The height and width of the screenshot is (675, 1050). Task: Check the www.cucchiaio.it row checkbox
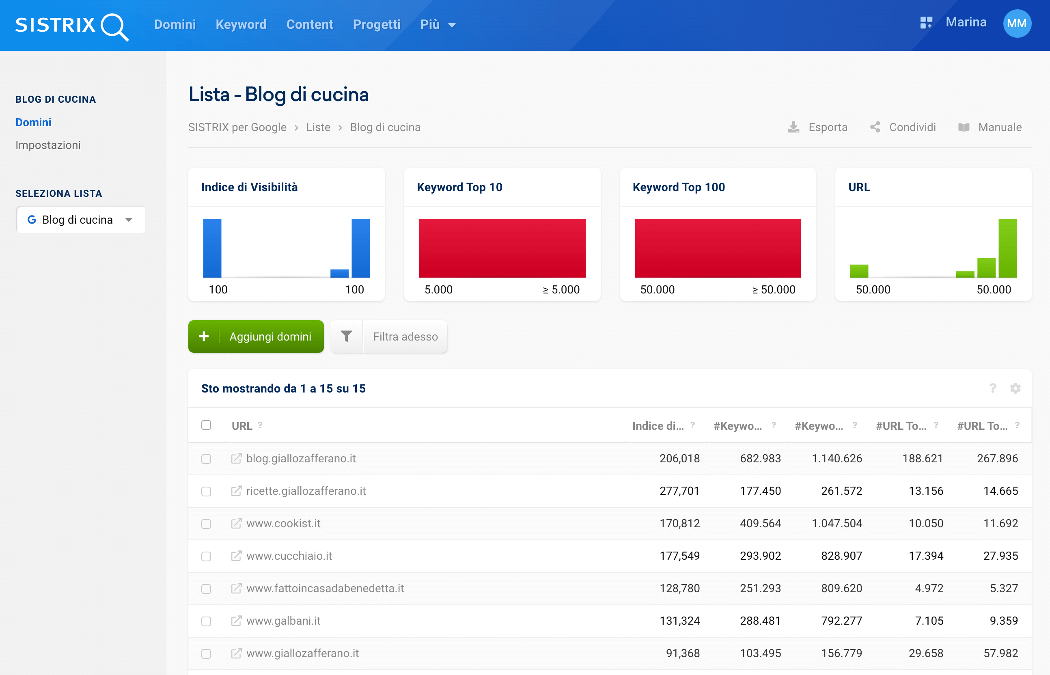[206, 556]
